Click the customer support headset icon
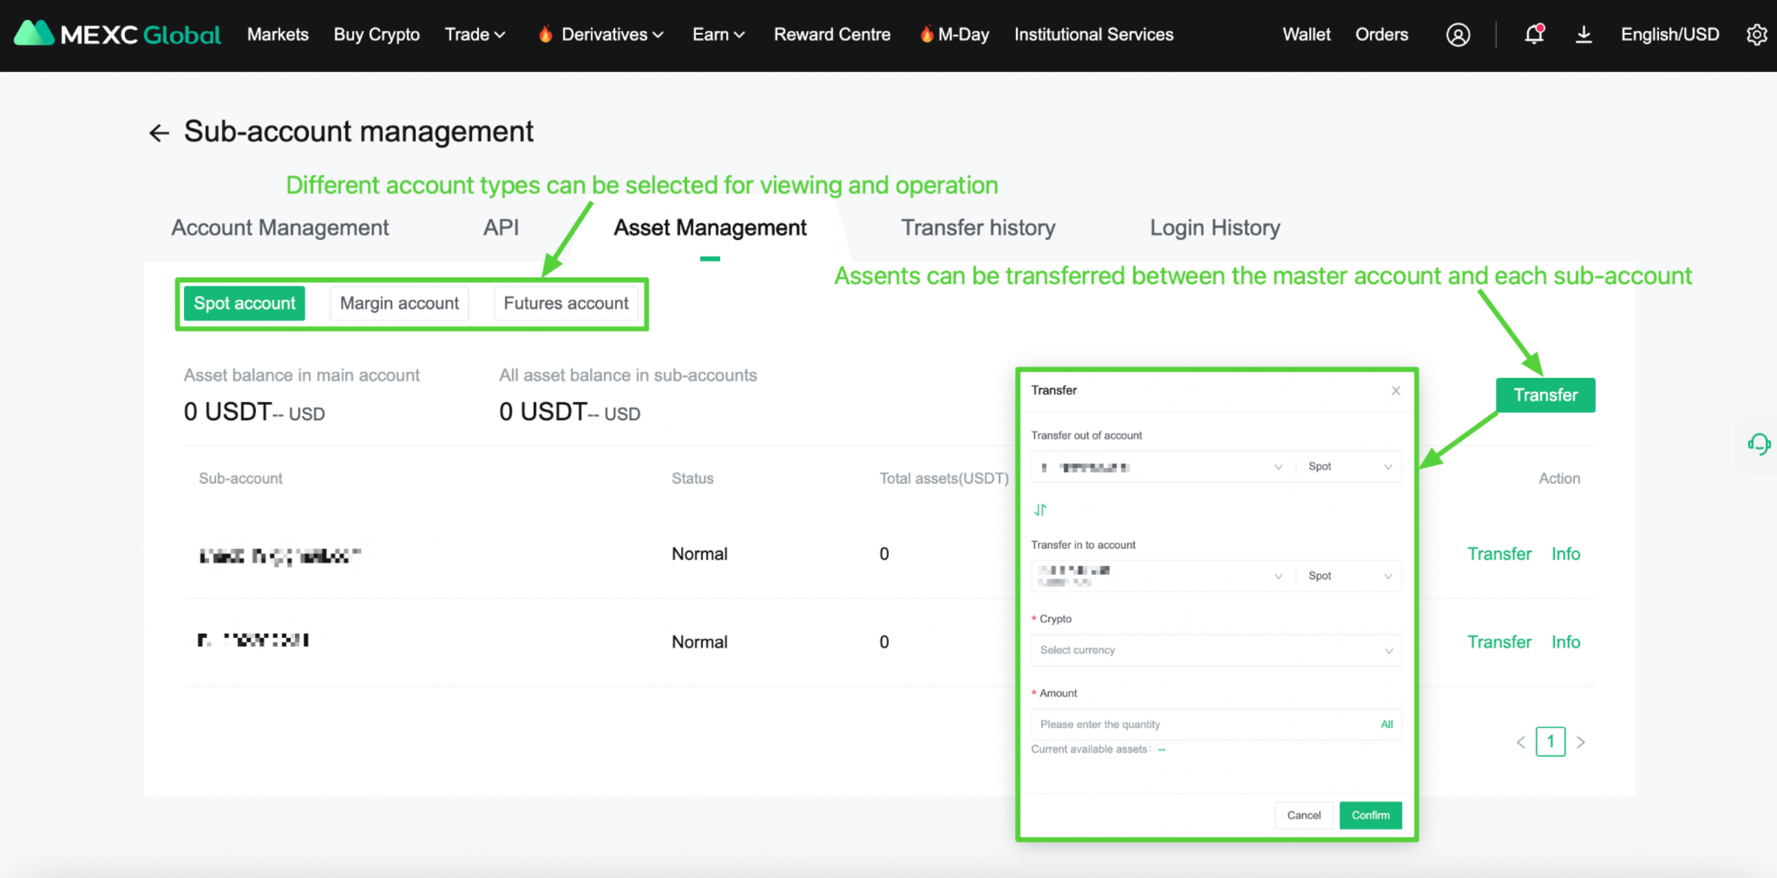Viewport: 1777px width, 878px height. (1759, 444)
